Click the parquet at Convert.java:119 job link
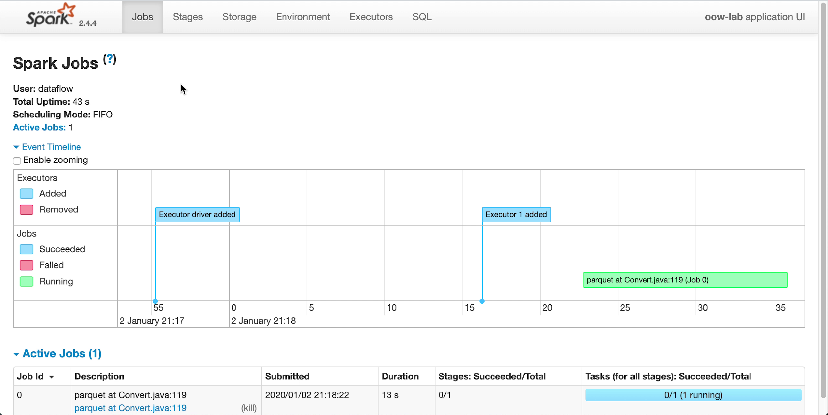Image resolution: width=828 pixels, height=415 pixels. click(130, 408)
